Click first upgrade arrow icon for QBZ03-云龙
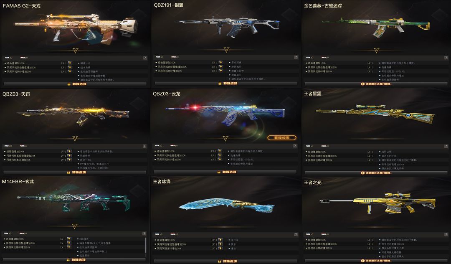This screenshot has width=451, height=264. pyautogui.click(x=220, y=151)
